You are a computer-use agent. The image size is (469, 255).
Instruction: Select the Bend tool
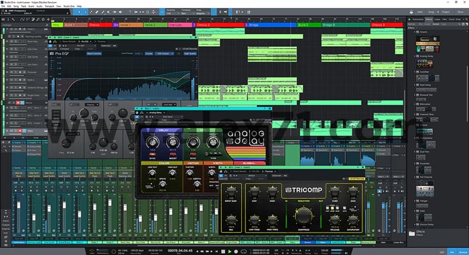click(115, 12)
